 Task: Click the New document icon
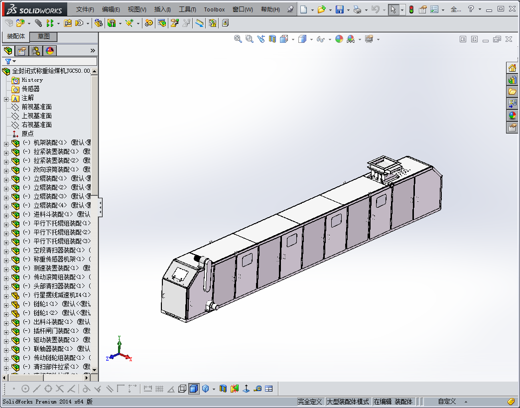pos(303,9)
